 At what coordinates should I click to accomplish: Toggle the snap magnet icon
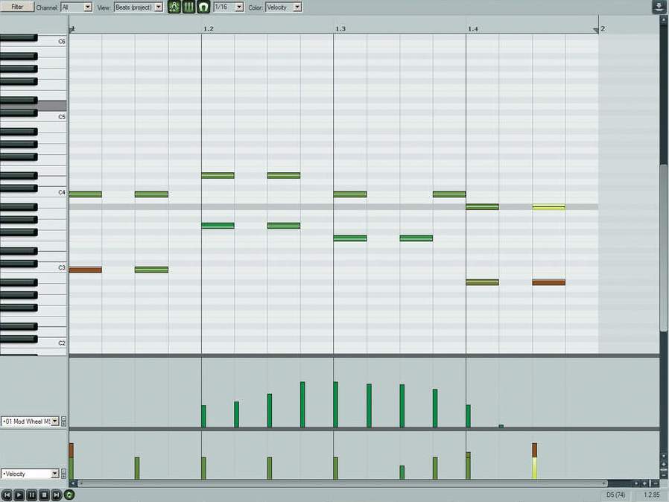pyautogui.click(x=203, y=7)
